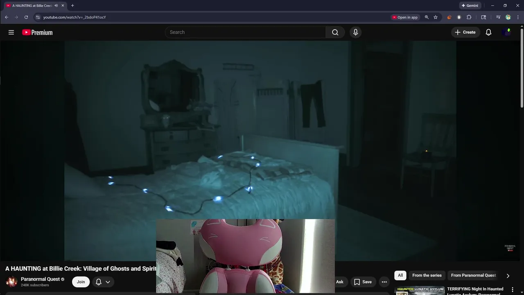Open the Haunted Lunatic Asylum thumbnail
Screen dimensions: 524x295
pyautogui.click(x=420, y=290)
